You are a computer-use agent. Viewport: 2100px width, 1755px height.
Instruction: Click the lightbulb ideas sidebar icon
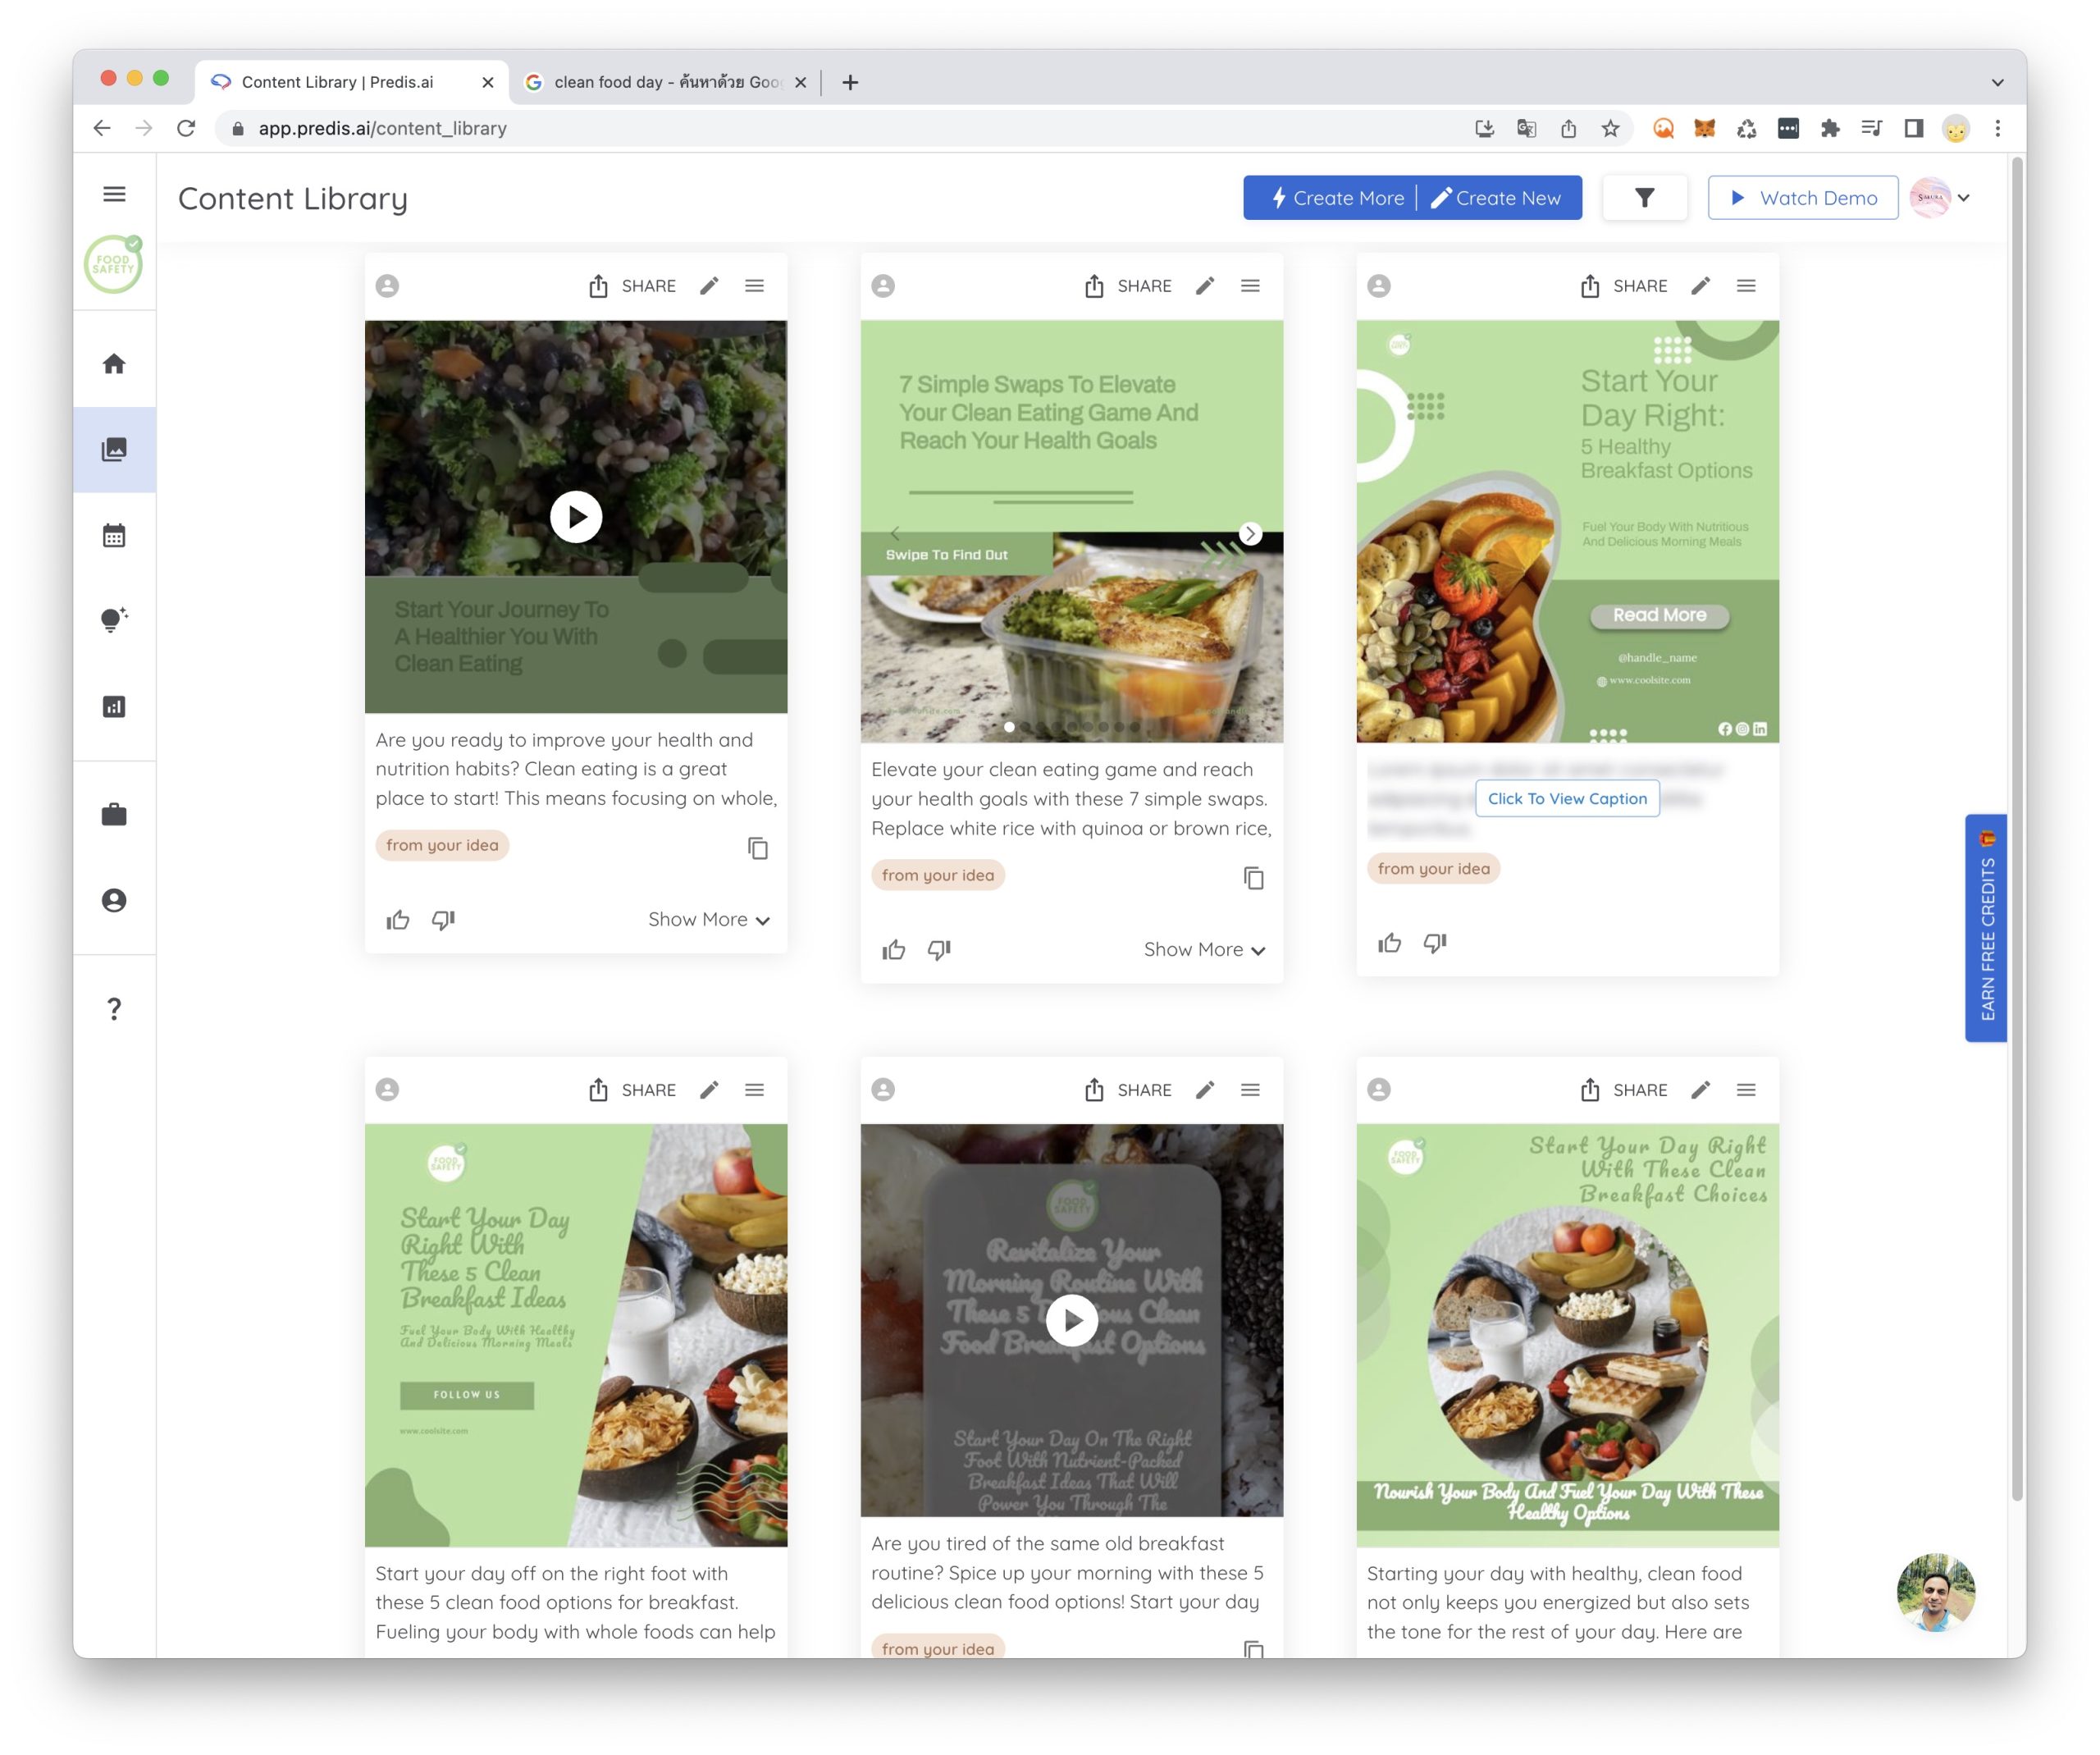114,620
